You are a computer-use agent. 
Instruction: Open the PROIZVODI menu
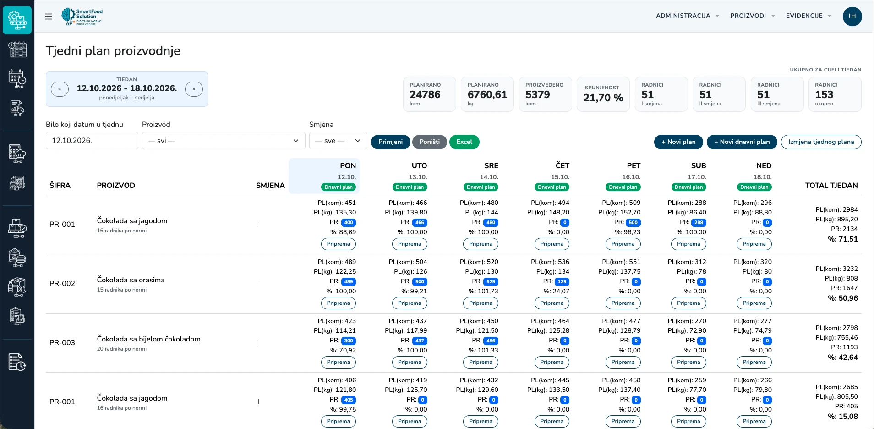752,16
